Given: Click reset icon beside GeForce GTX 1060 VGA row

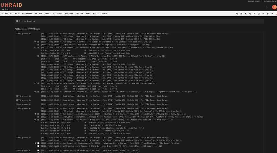Looking at the screenshot, I should (x=35, y=42).
